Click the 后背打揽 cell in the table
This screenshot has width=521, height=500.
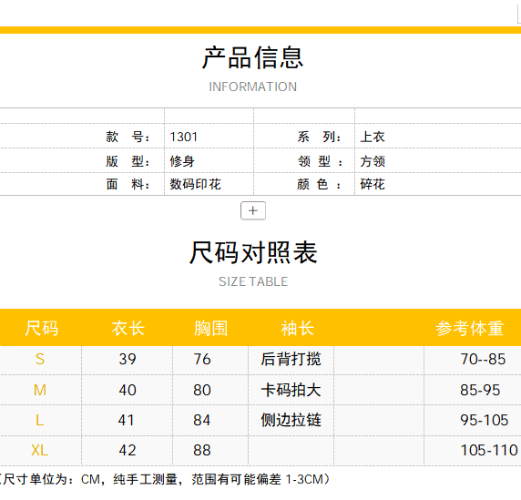click(291, 359)
